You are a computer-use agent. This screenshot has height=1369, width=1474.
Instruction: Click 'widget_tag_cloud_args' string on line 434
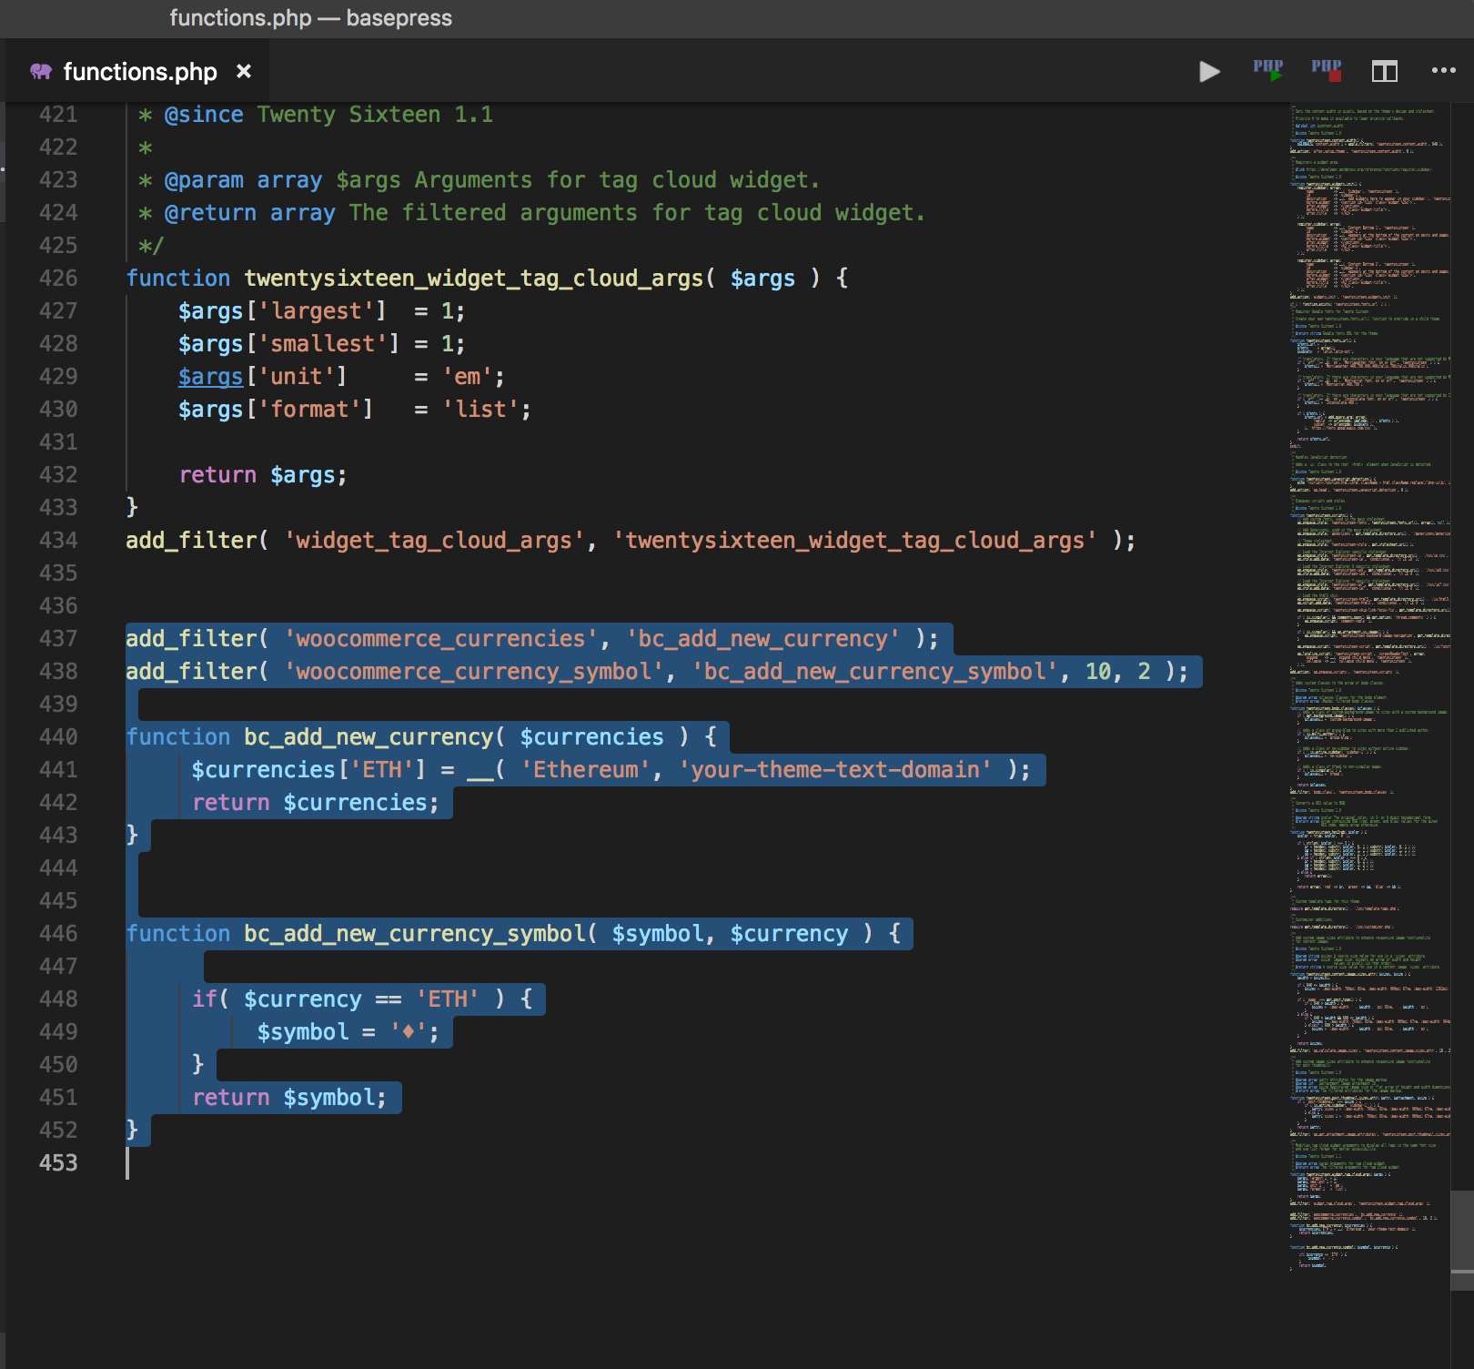pyautogui.click(x=435, y=541)
